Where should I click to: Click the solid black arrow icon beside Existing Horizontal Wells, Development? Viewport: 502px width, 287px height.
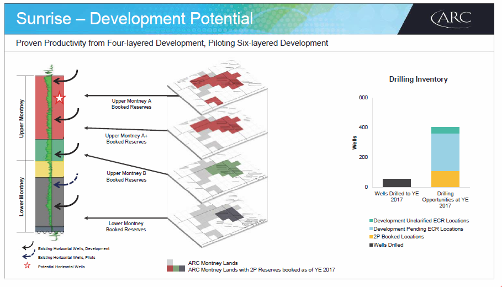click(x=28, y=246)
